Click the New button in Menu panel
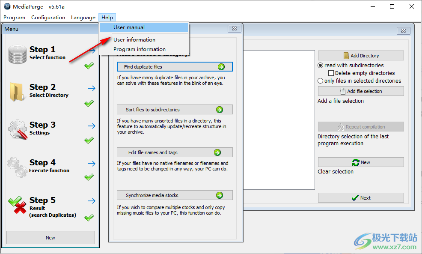 tap(51, 238)
